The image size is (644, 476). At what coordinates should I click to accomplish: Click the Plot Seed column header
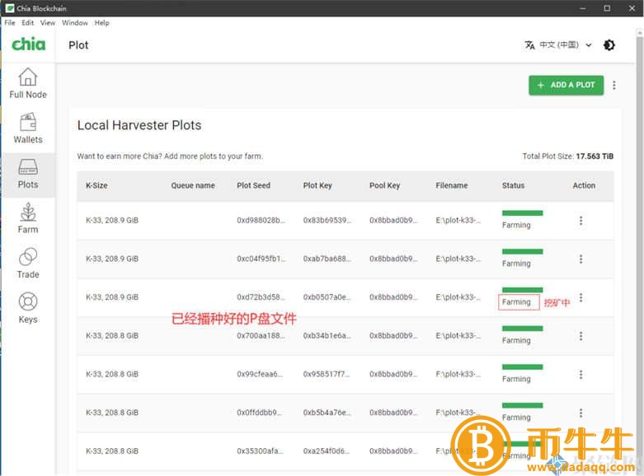pos(253,185)
